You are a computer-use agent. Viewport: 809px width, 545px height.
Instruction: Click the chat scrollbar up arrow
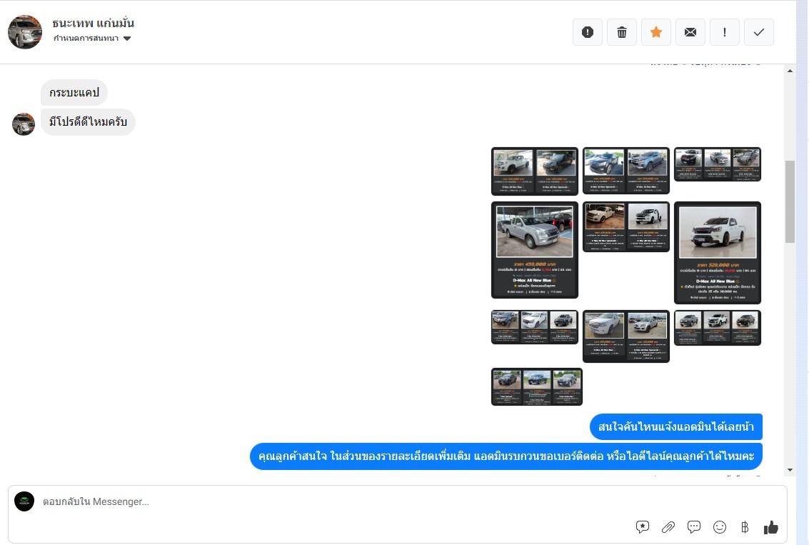click(790, 71)
